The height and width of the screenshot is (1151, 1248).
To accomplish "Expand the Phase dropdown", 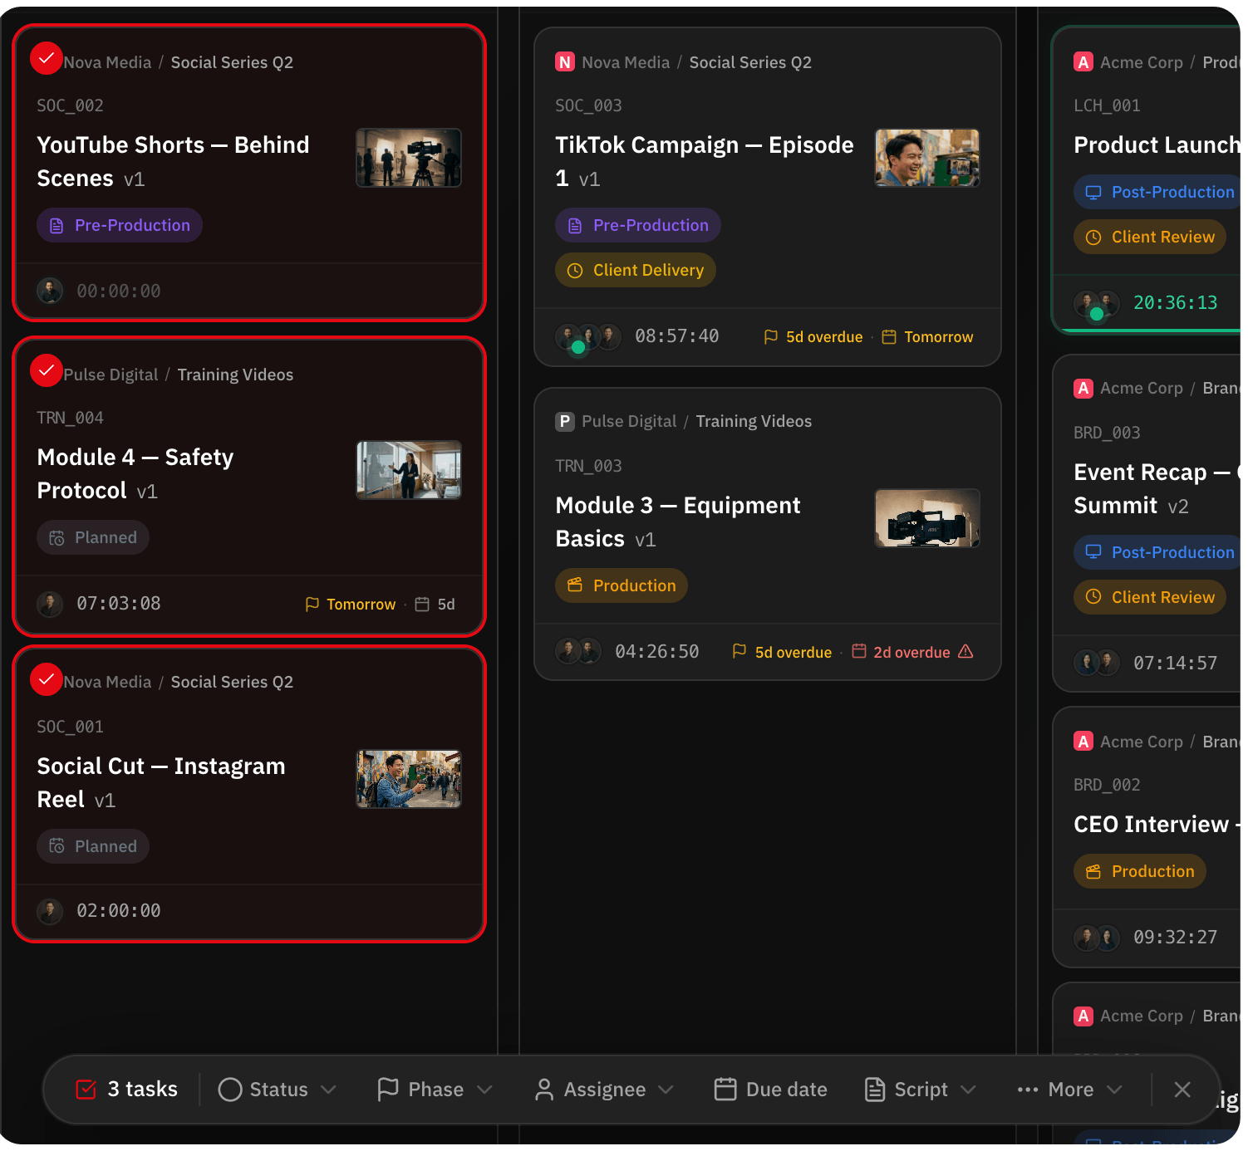I will click(x=435, y=1089).
